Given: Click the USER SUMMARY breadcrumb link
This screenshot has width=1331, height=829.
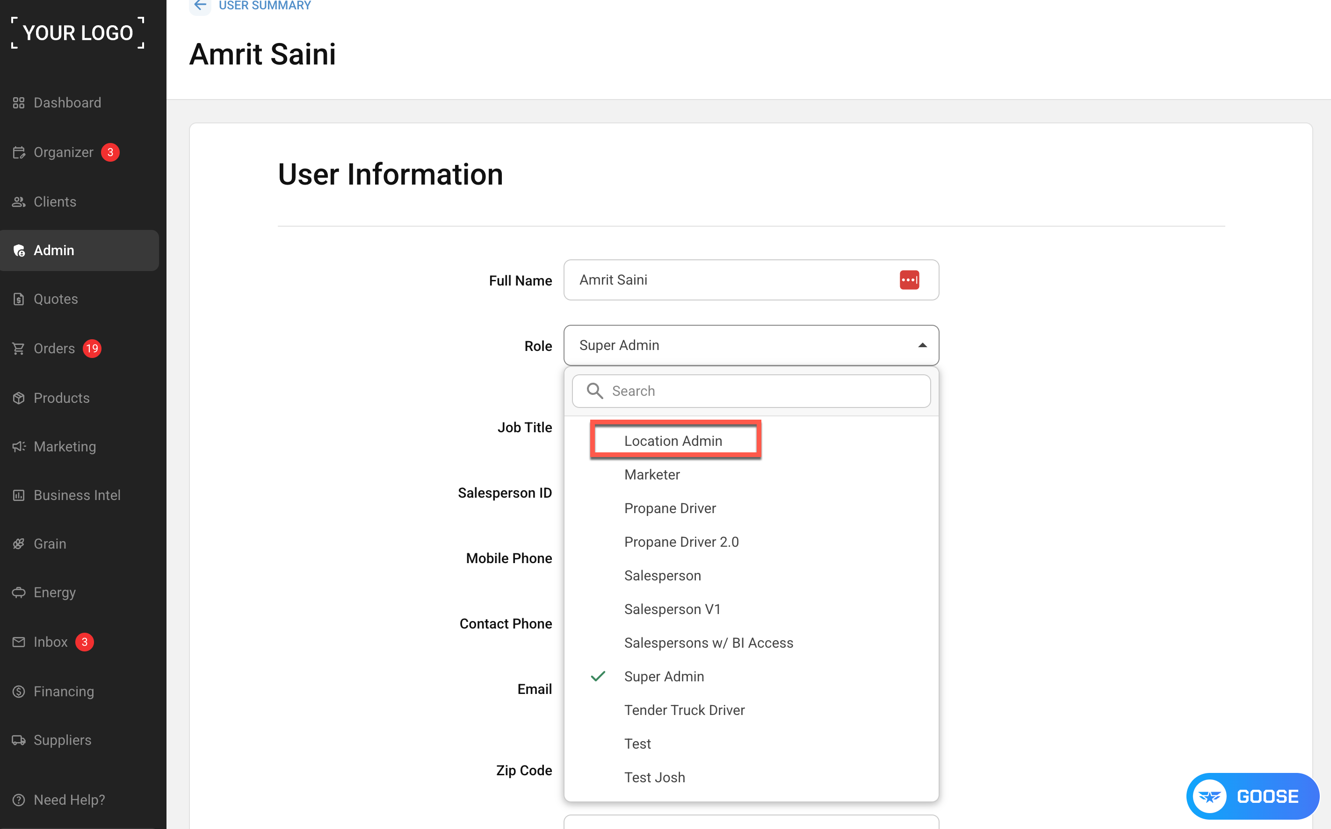Looking at the screenshot, I should pyautogui.click(x=264, y=6).
